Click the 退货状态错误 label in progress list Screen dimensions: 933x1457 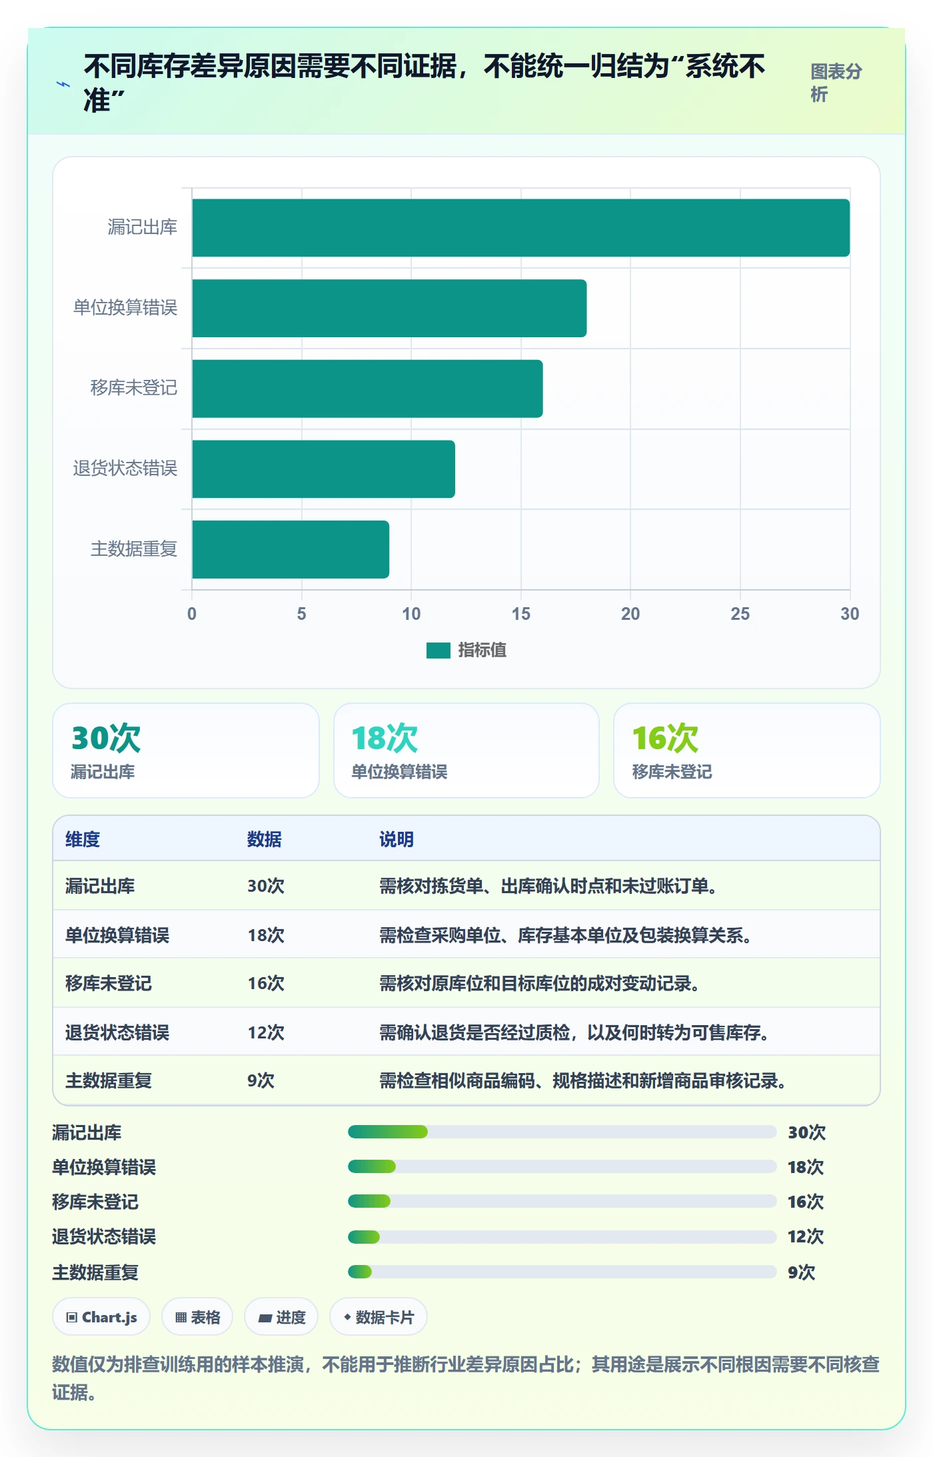(104, 1236)
